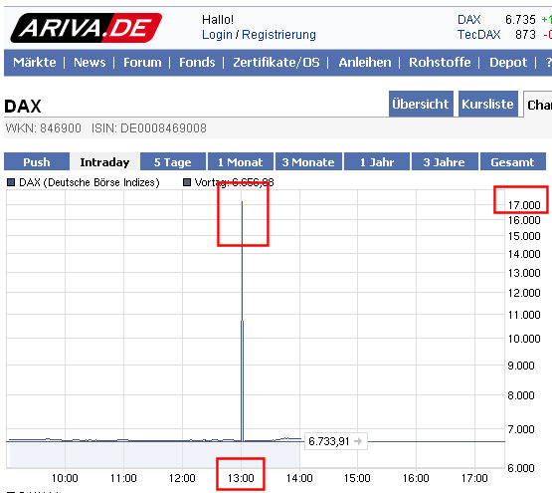Click the 7.000 price axis label
This screenshot has height=493, width=552.
coord(521,429)
